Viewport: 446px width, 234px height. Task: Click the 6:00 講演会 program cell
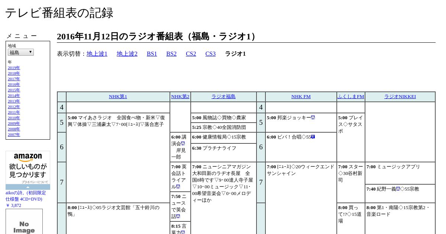coord(180,147)
